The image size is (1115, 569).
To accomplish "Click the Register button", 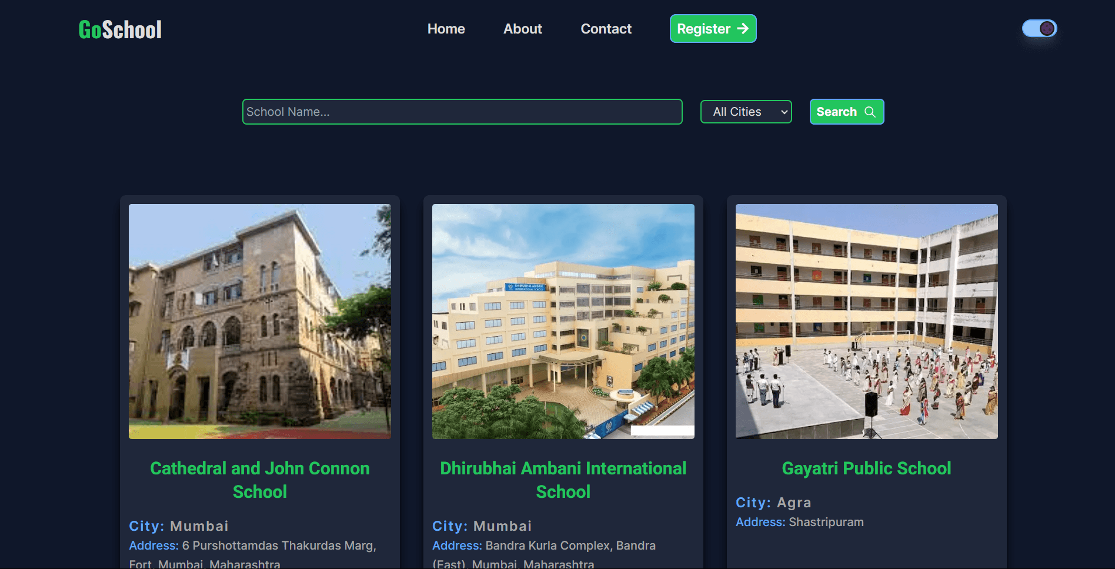I will [x=713, y=29].
